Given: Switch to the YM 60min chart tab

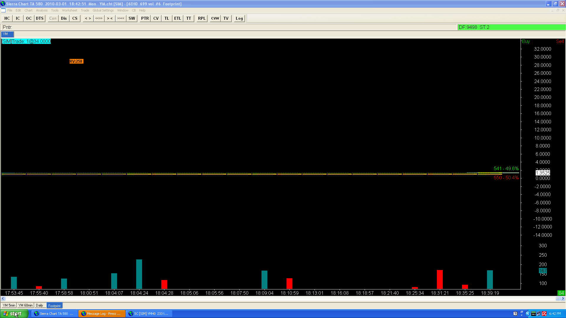Looking at the screenshot, I should [x=25, y=305].
